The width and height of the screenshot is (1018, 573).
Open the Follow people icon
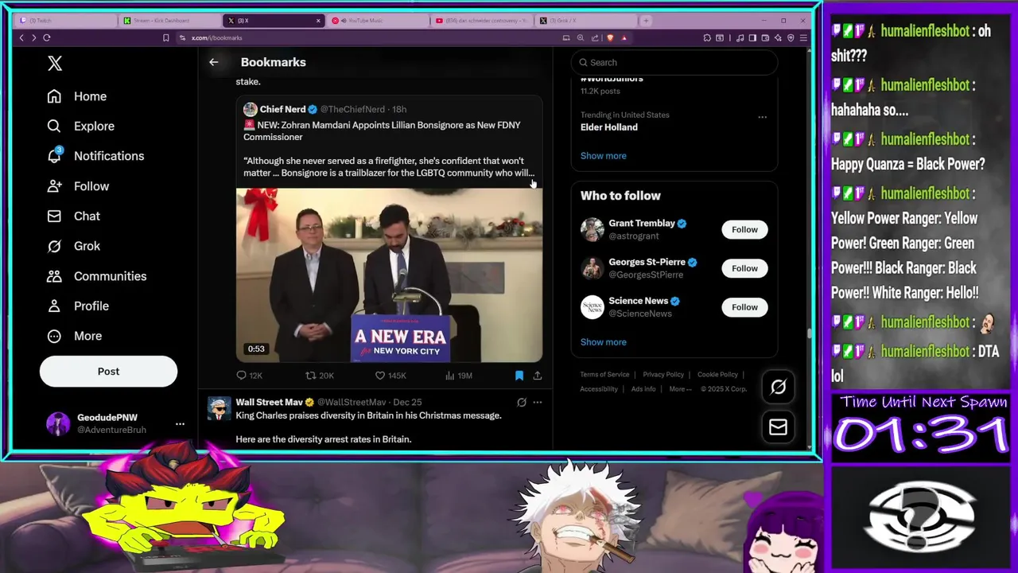[x=54, y=186]
